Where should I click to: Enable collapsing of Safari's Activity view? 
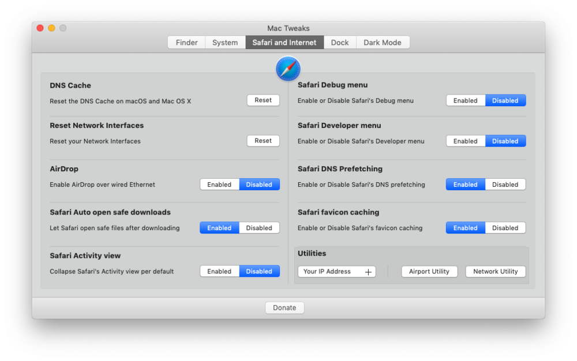[x=219, y=271]
